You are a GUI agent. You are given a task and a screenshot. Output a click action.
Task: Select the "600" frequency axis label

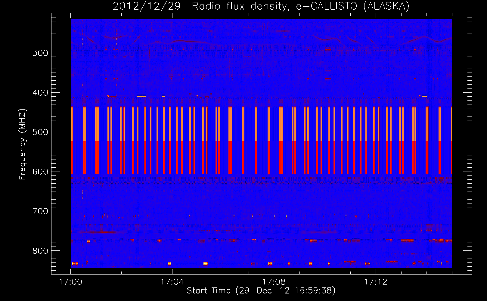pos(40,172)
